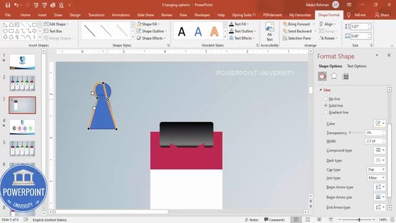The image size is (396, 223).
Task: Select the Solid line radio button
Action: 326,106
